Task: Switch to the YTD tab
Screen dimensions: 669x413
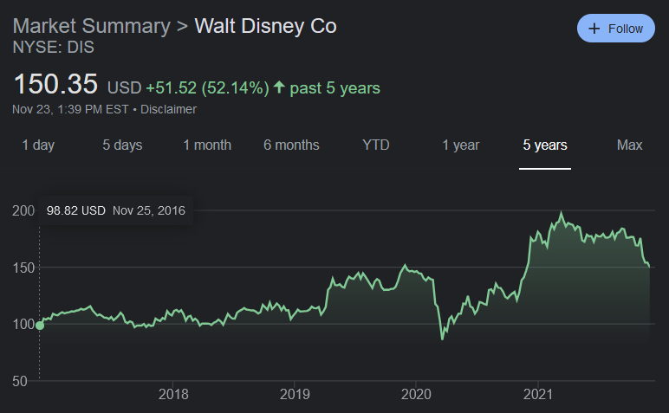Action: click(x=375, y=145)
